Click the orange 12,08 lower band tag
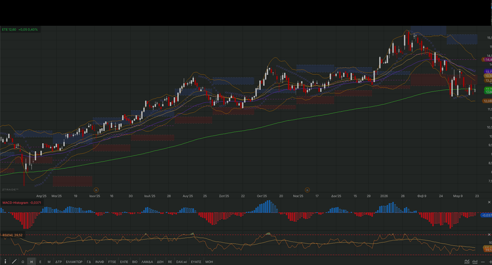492x265 pixels. [x=488, y=101]
